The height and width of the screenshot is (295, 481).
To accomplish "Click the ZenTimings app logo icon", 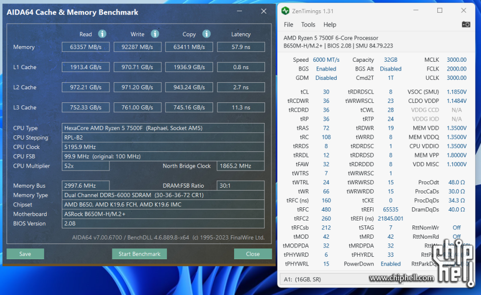I will click(x=285, y=11).
